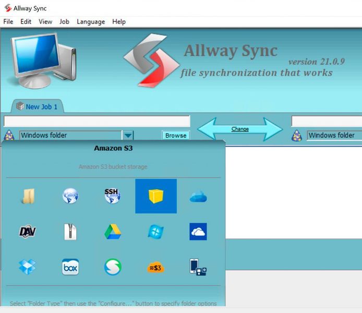This screenshot has height=313, width=362.
Task: Open the right Windows folder combo box
Action: coord(334,135)
